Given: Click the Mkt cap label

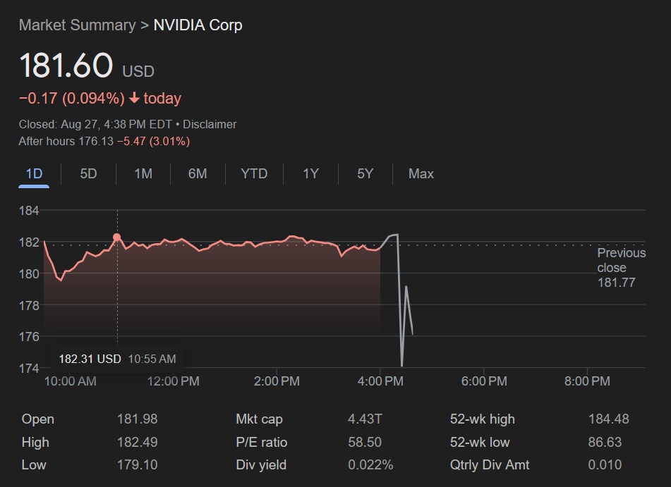Looking at the screenshot, I should [x=259, y=419].
